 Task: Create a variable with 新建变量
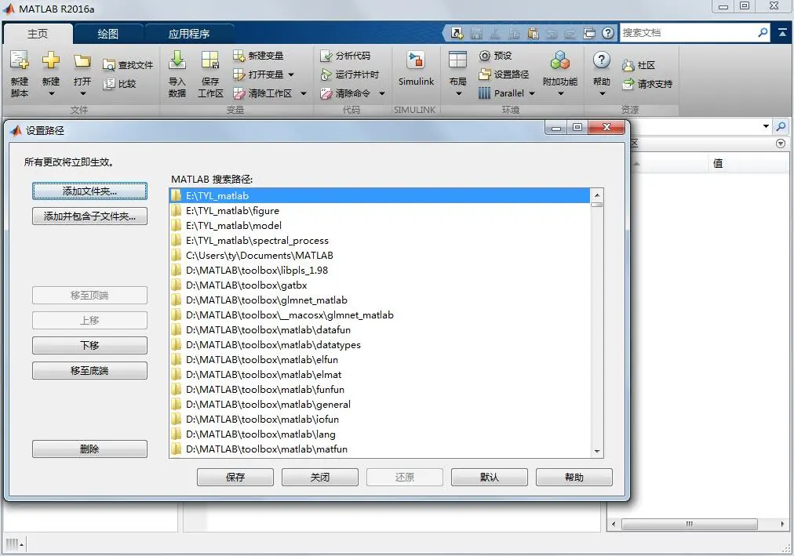(258, 56)
